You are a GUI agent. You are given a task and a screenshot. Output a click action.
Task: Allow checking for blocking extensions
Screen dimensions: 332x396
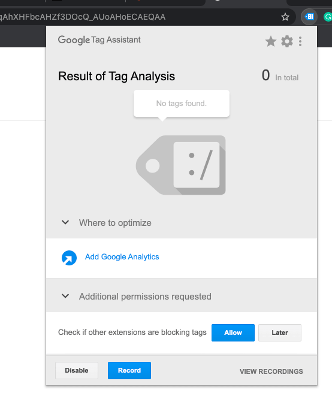[x=233, y=332]
